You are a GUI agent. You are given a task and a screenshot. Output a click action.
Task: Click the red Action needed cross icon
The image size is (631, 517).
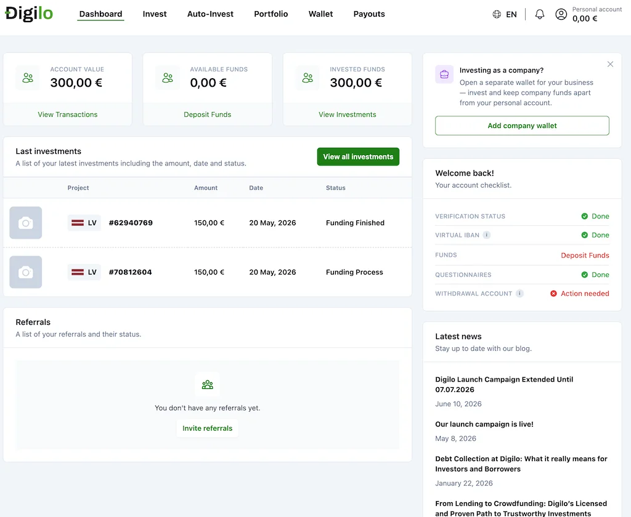[553, 294]
